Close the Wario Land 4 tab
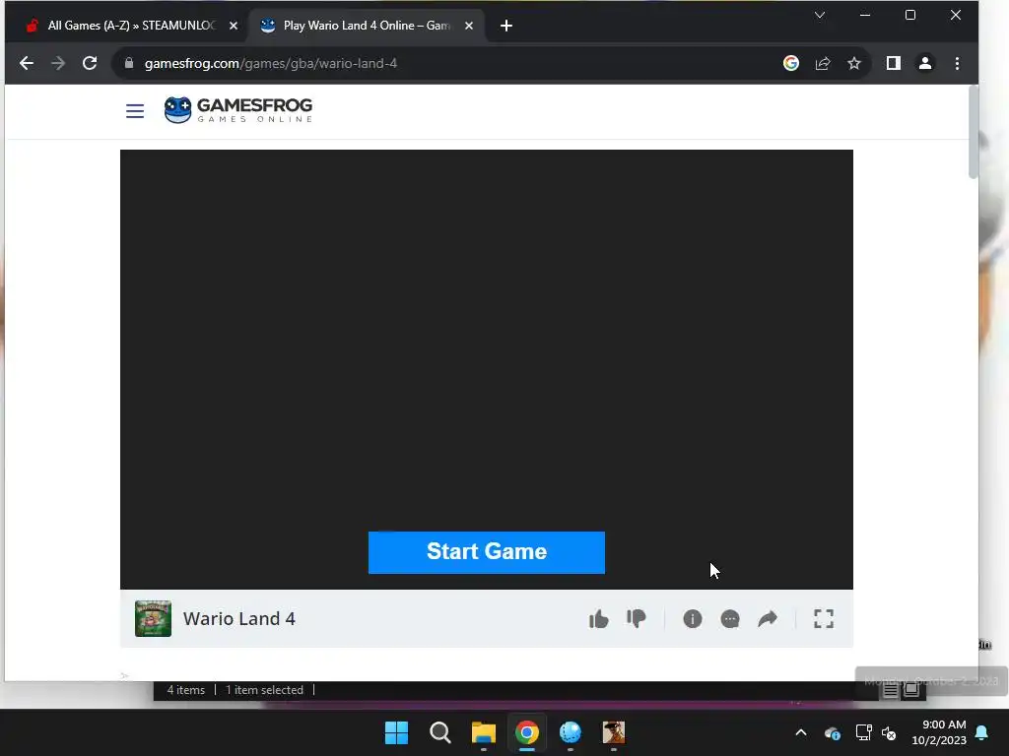1009x756 pixels. pos(469,26)
